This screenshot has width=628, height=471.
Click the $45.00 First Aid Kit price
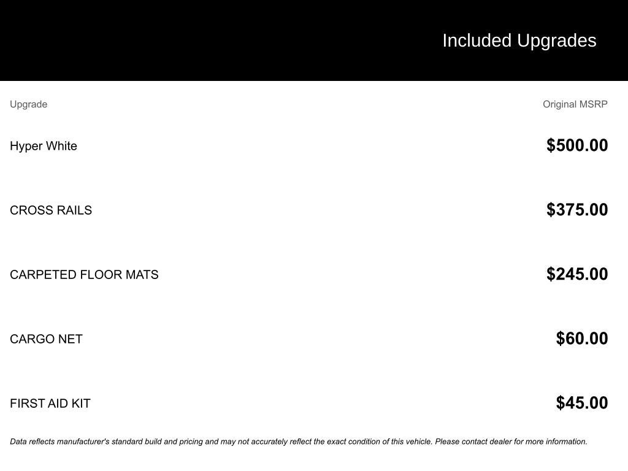pos(581,403)
